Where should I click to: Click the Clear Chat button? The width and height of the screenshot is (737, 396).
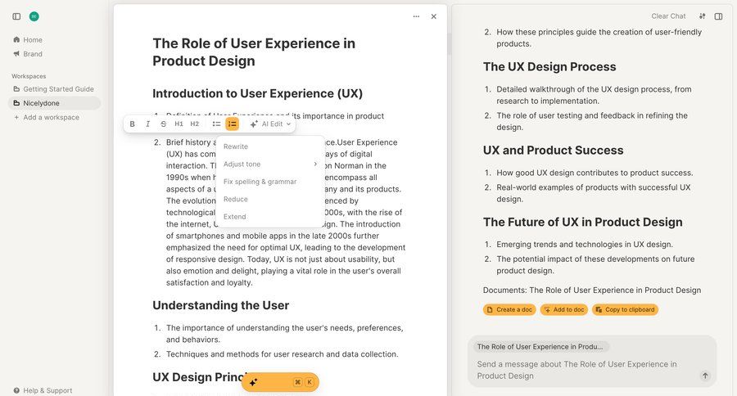pyautogui.click(x=668, y=16)
